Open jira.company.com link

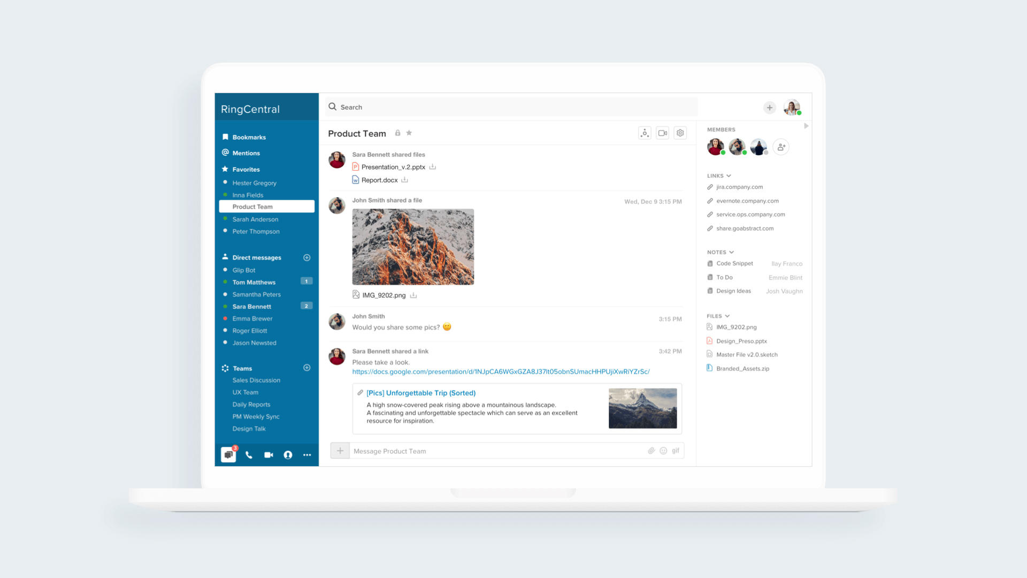pyautogui.click(x=739, y=187)
